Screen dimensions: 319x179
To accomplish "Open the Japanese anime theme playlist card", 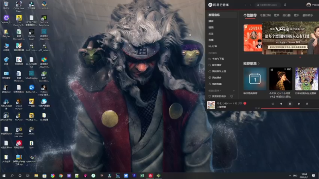I will tap(306, 79).
